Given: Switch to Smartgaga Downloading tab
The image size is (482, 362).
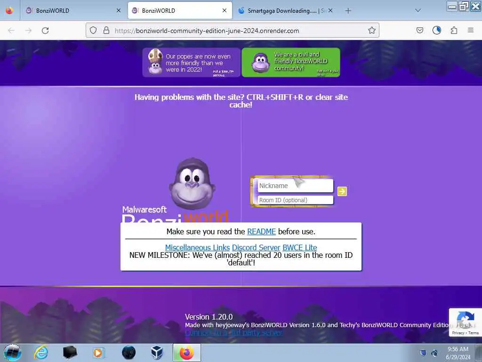Looking at the screenshot, I should point(286,10).
